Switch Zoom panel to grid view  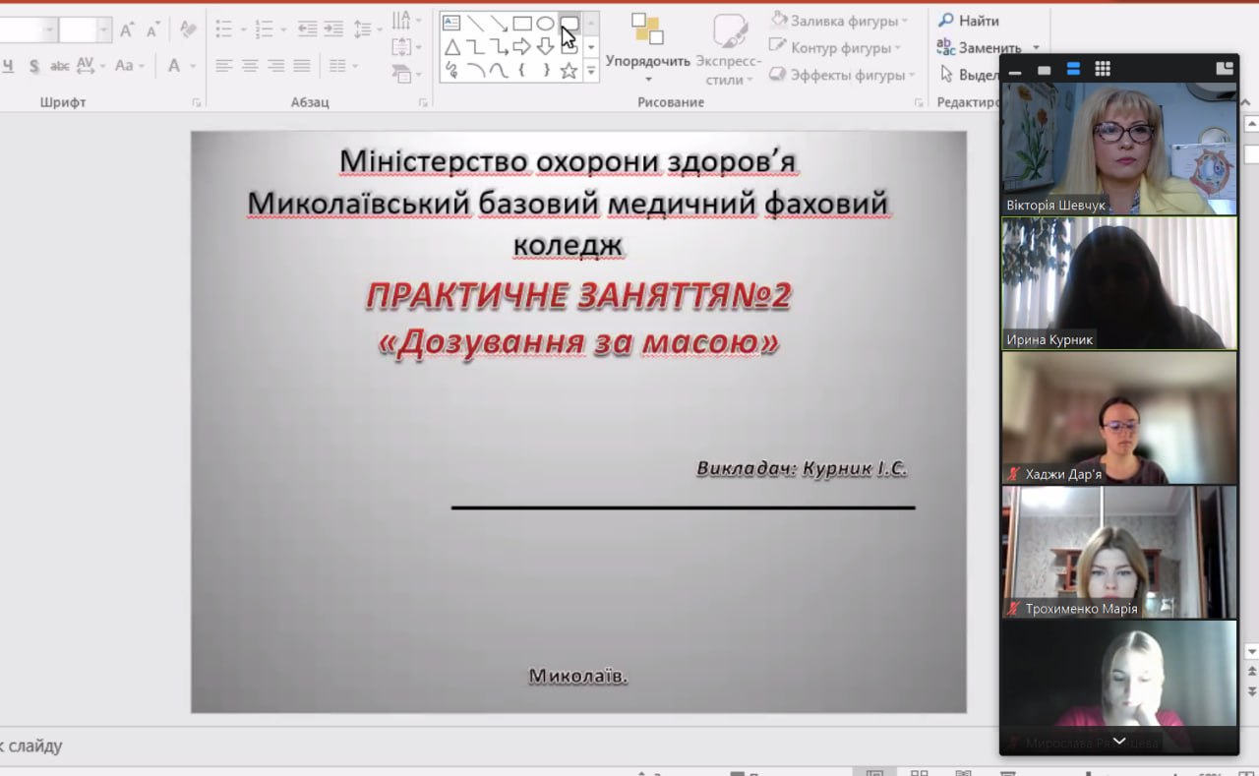(x=1103, y=69)
